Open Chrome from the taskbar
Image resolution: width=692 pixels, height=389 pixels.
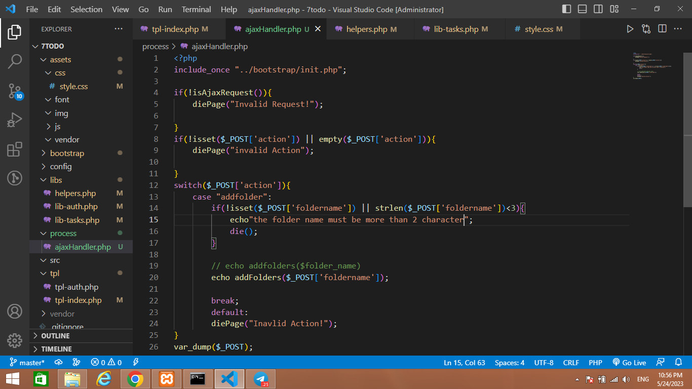[x=135, y=378]
